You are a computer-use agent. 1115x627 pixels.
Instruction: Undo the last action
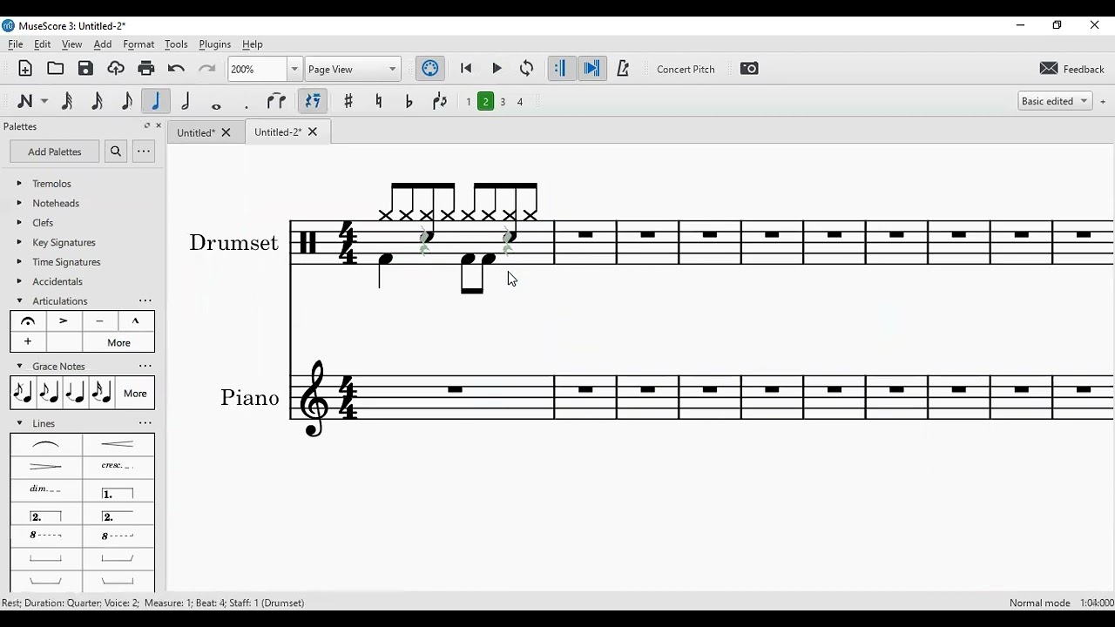(176, 69)
